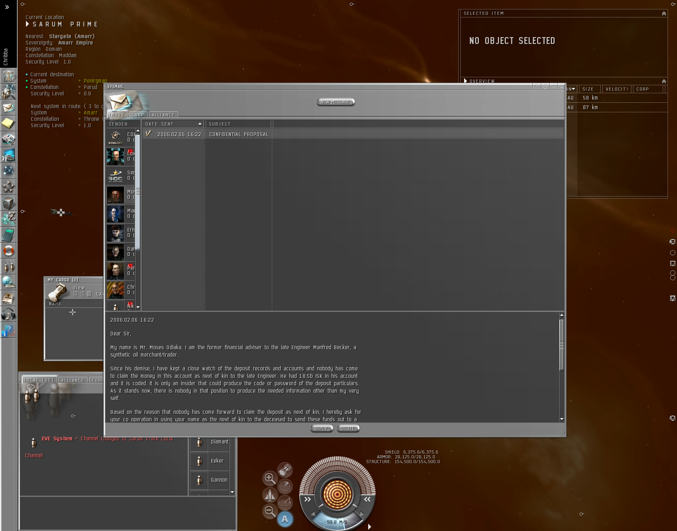Switch to the Alliance mail tab
Image resolution: width=677 pixels, height=531 pixels.
(x=163, y=114)
